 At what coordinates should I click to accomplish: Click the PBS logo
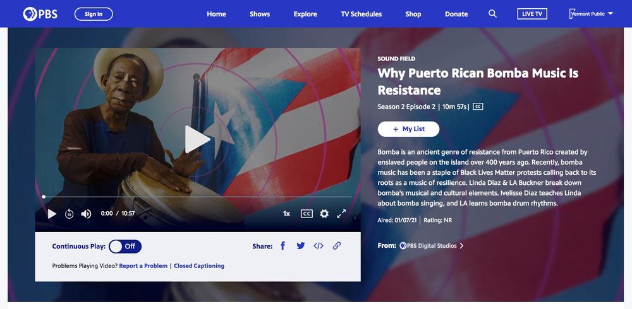40,14
